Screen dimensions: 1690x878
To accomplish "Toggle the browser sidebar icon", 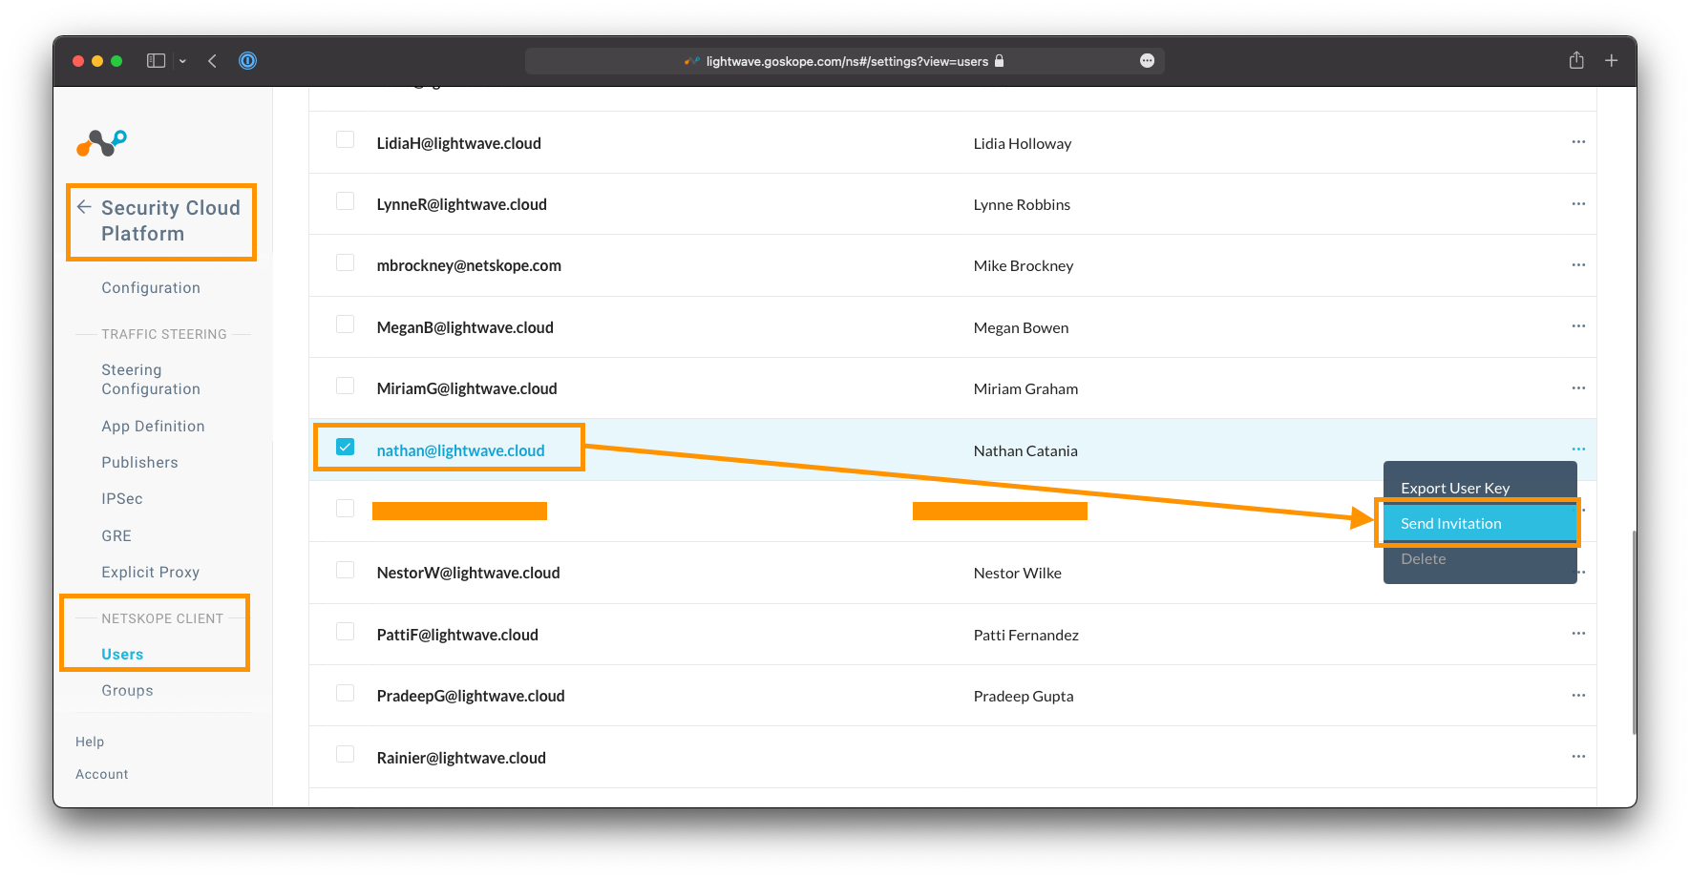I will tap(156, 61).
